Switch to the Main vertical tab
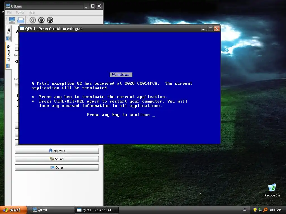 [8, 34]
